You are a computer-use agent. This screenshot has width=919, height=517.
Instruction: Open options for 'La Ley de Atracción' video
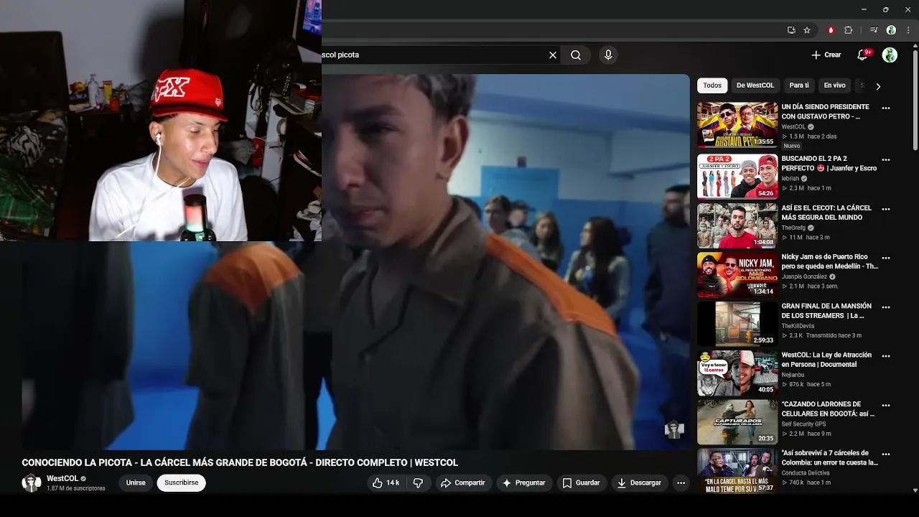[886, 356]
